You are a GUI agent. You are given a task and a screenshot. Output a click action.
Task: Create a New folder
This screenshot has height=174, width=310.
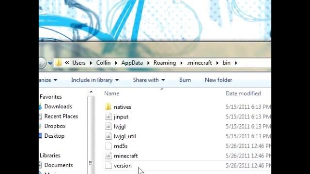218,80
